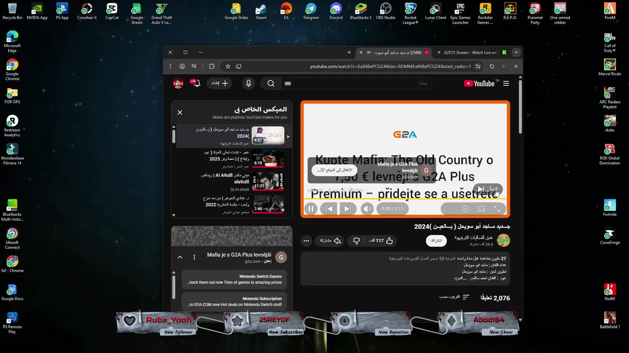Close the Mix playlist panel
This screenshot has width=629, height=353.
click(x=180, y=112)
